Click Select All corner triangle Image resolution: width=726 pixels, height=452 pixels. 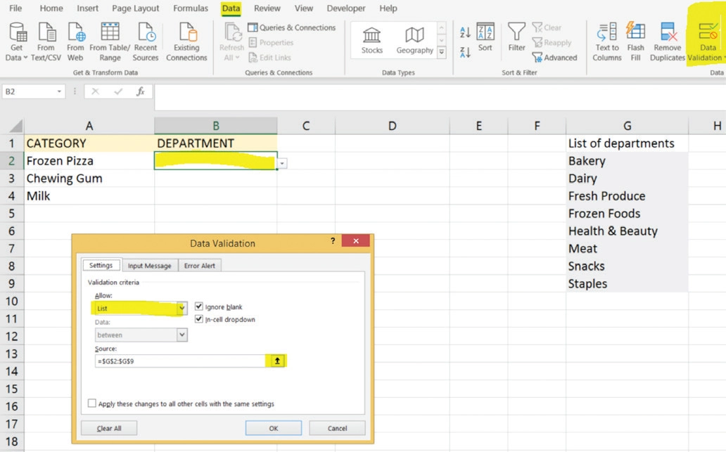[x=16, y=126]
